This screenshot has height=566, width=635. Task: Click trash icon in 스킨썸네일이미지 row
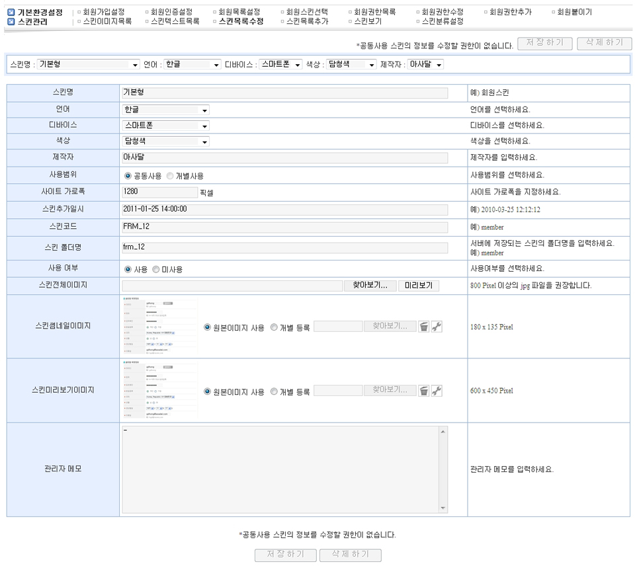[x=424, y=327]
